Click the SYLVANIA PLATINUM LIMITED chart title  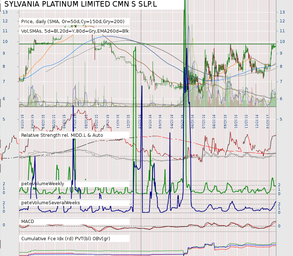[80, 4]
